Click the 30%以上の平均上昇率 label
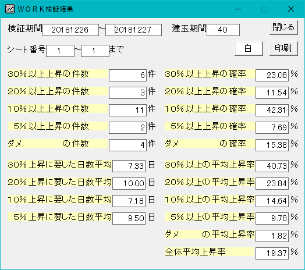Screen dimensions: 305x270 [x=210, y=165]
